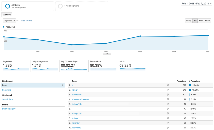Open the Pageviews metric dropdown
Image resolution: width=214 pixels, height=130 pixels.
(9, 21)
